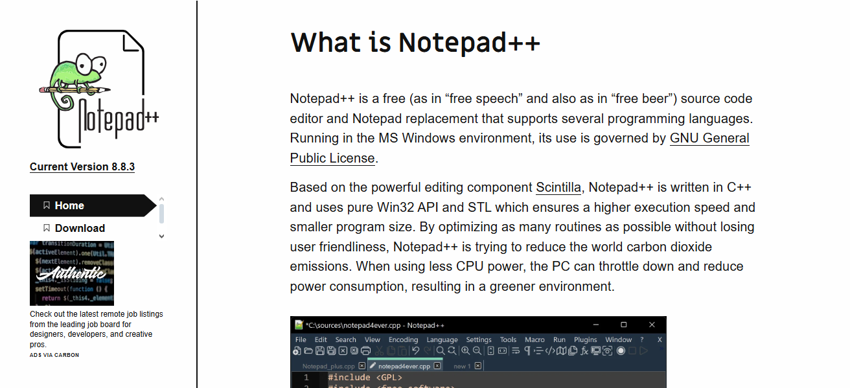Viewport: 850px width, 388px height.
Task: Click the New file icon in Notepad++ toolbar
Action: coord(297,350)
